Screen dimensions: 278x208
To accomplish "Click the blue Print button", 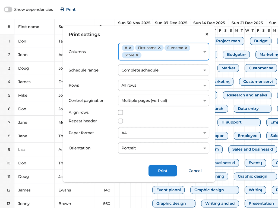I will point(163,171).
